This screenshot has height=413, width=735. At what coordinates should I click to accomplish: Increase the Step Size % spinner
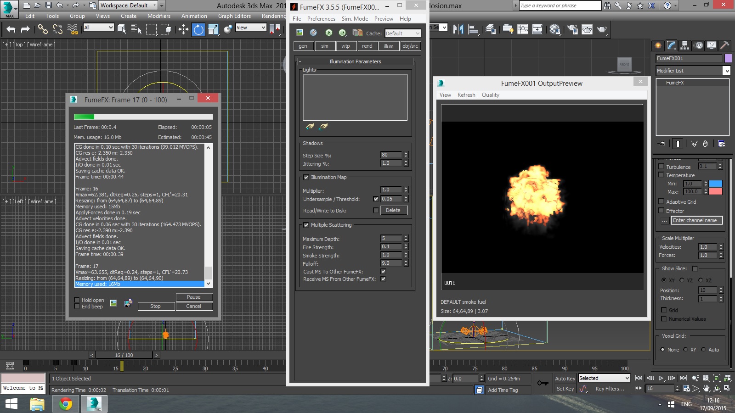pyautogui.click(x=406, y=153)
